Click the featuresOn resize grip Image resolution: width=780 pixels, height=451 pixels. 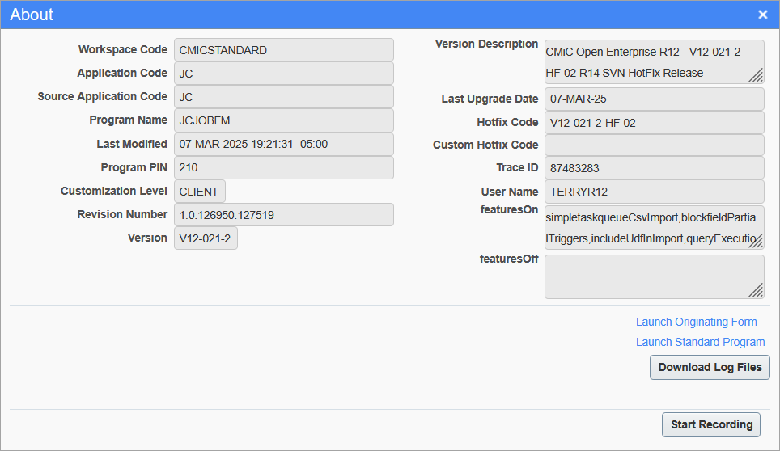point(756,241)
